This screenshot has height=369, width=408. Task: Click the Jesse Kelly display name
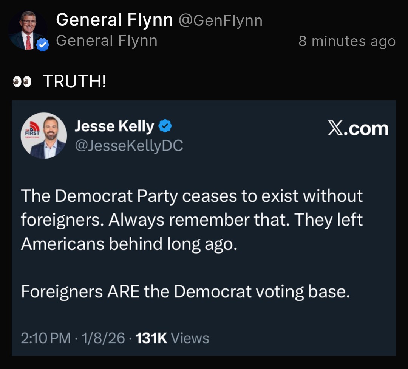tap(114, 126)
